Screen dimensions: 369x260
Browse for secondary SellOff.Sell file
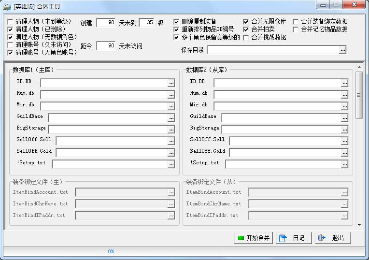(x=344, y=141)
